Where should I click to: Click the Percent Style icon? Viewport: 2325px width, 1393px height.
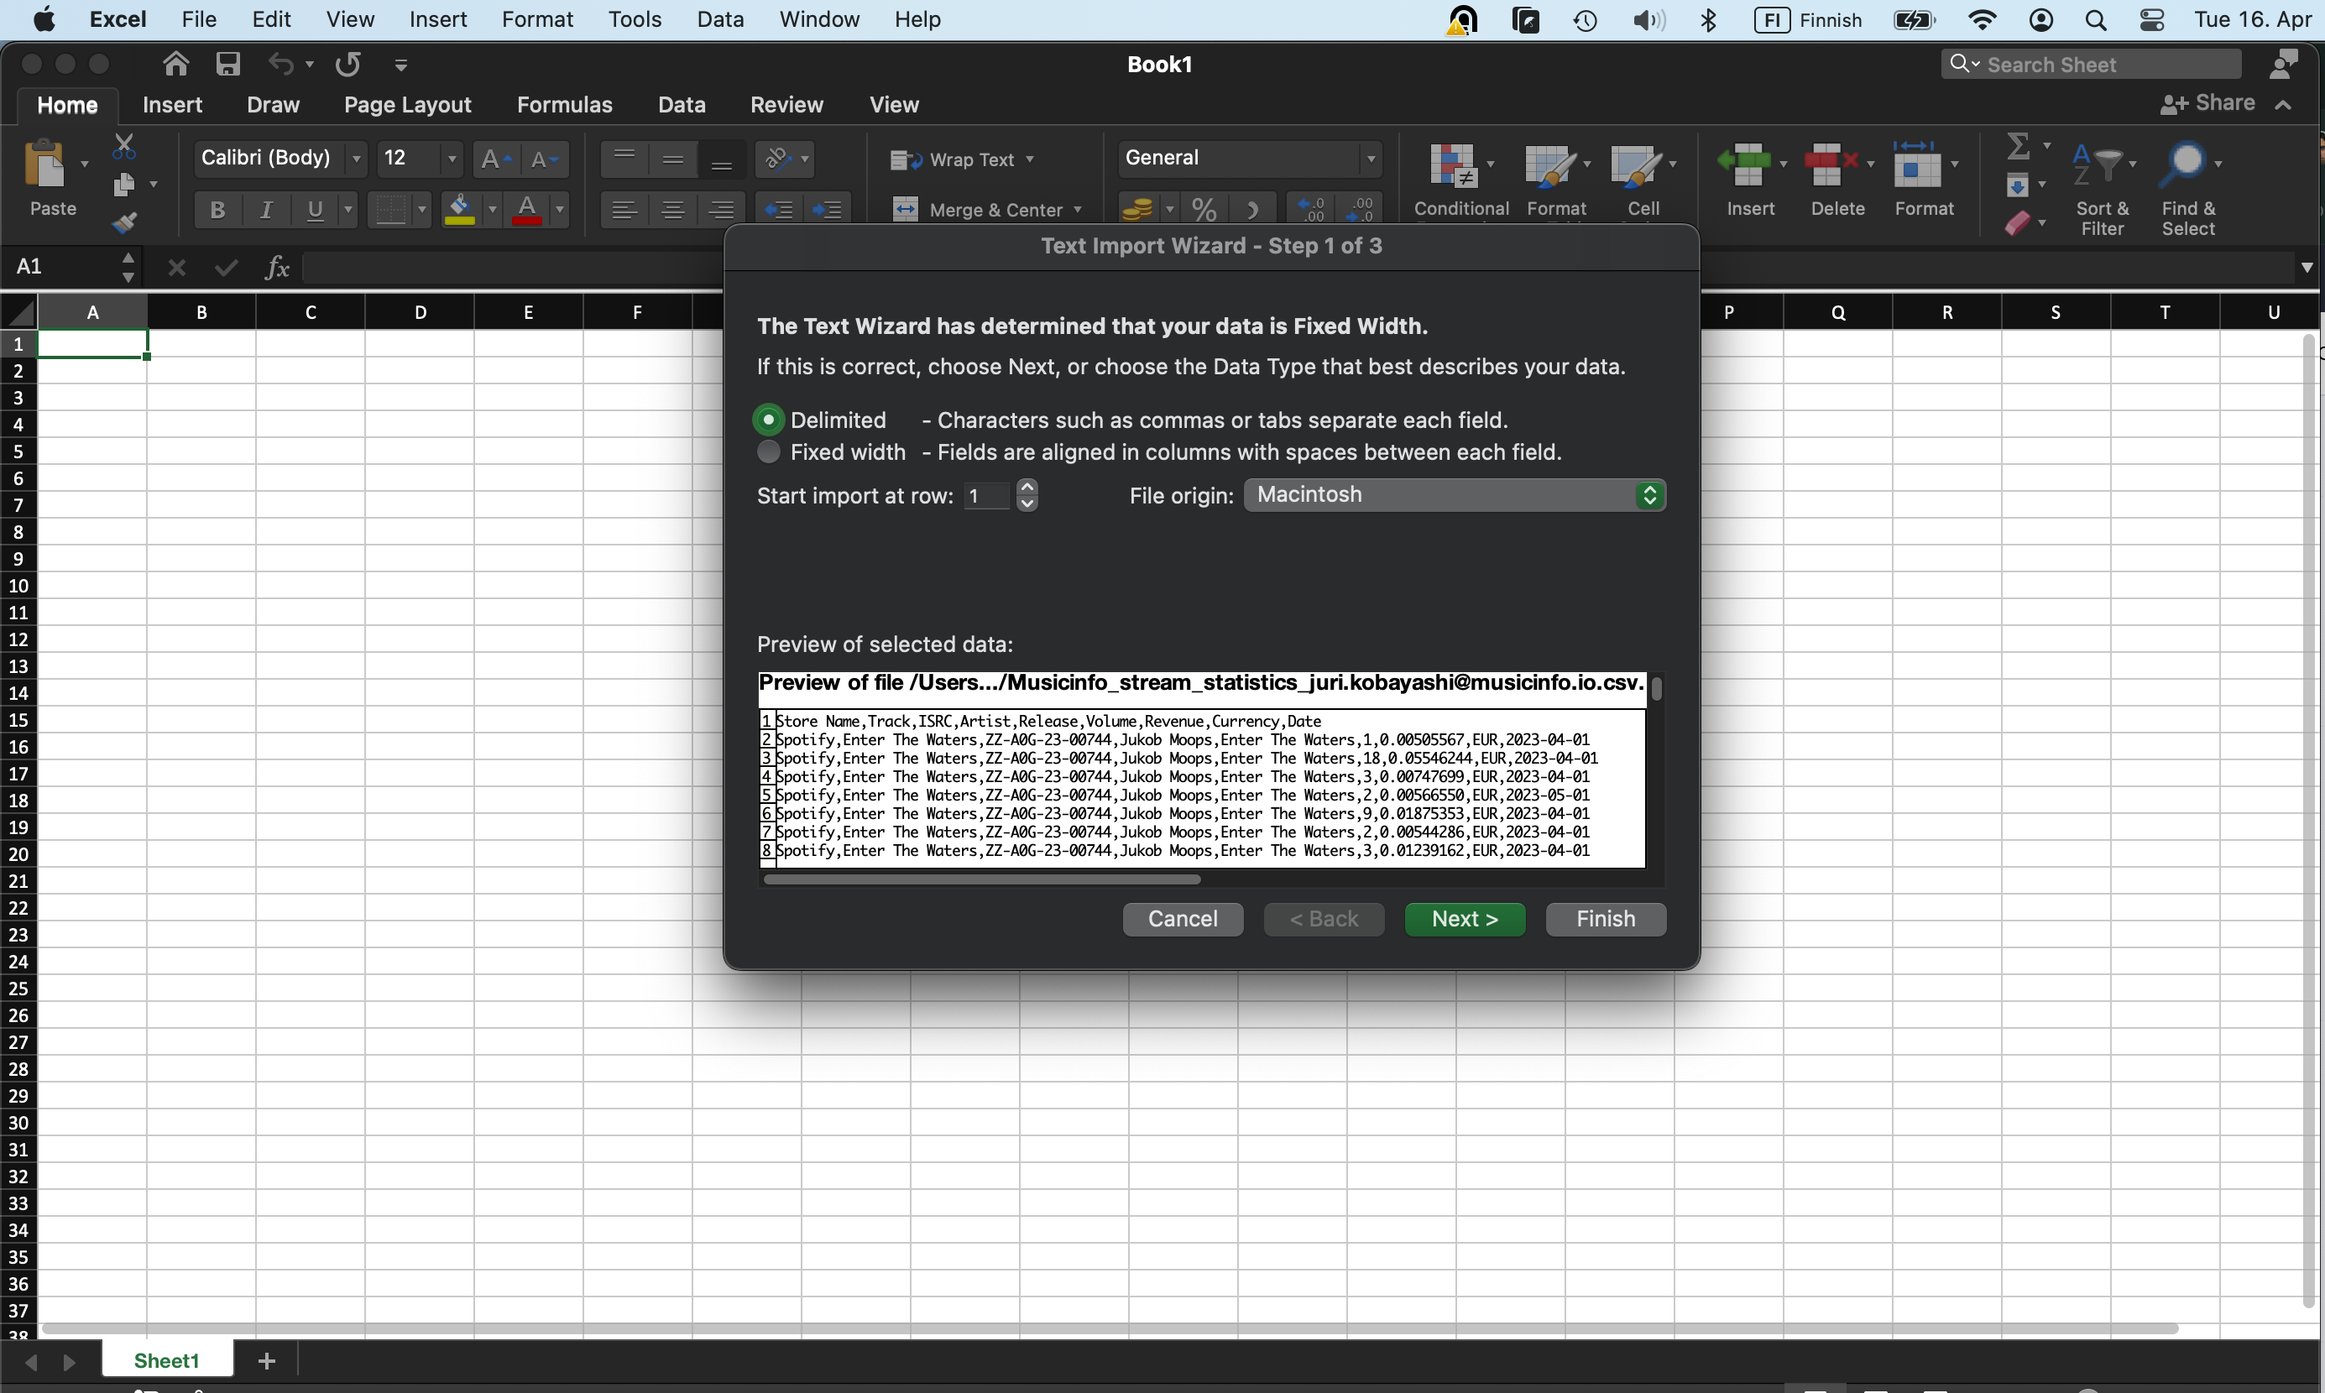tap(1205, 209)
